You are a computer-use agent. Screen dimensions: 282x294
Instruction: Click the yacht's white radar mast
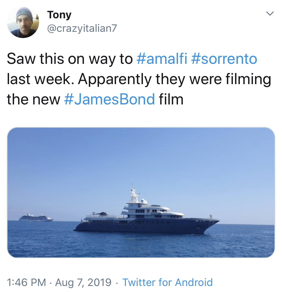(133, 194)
